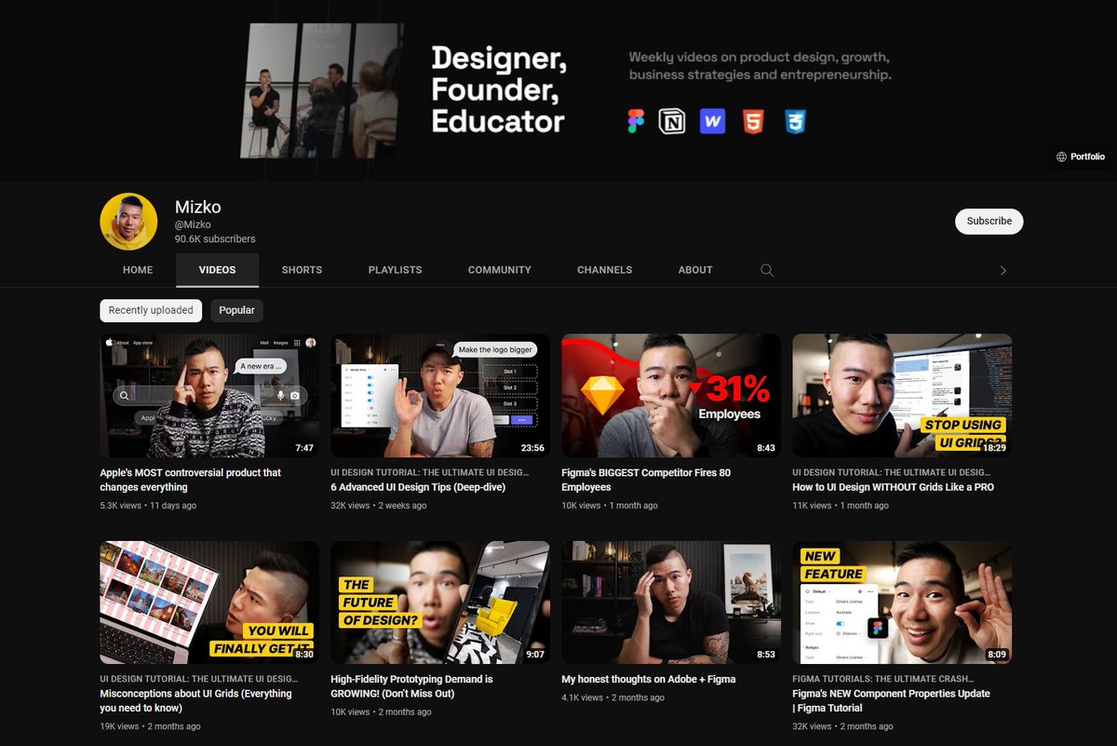Click the '32K views • 2 weeks ago' text

[379, 506]
